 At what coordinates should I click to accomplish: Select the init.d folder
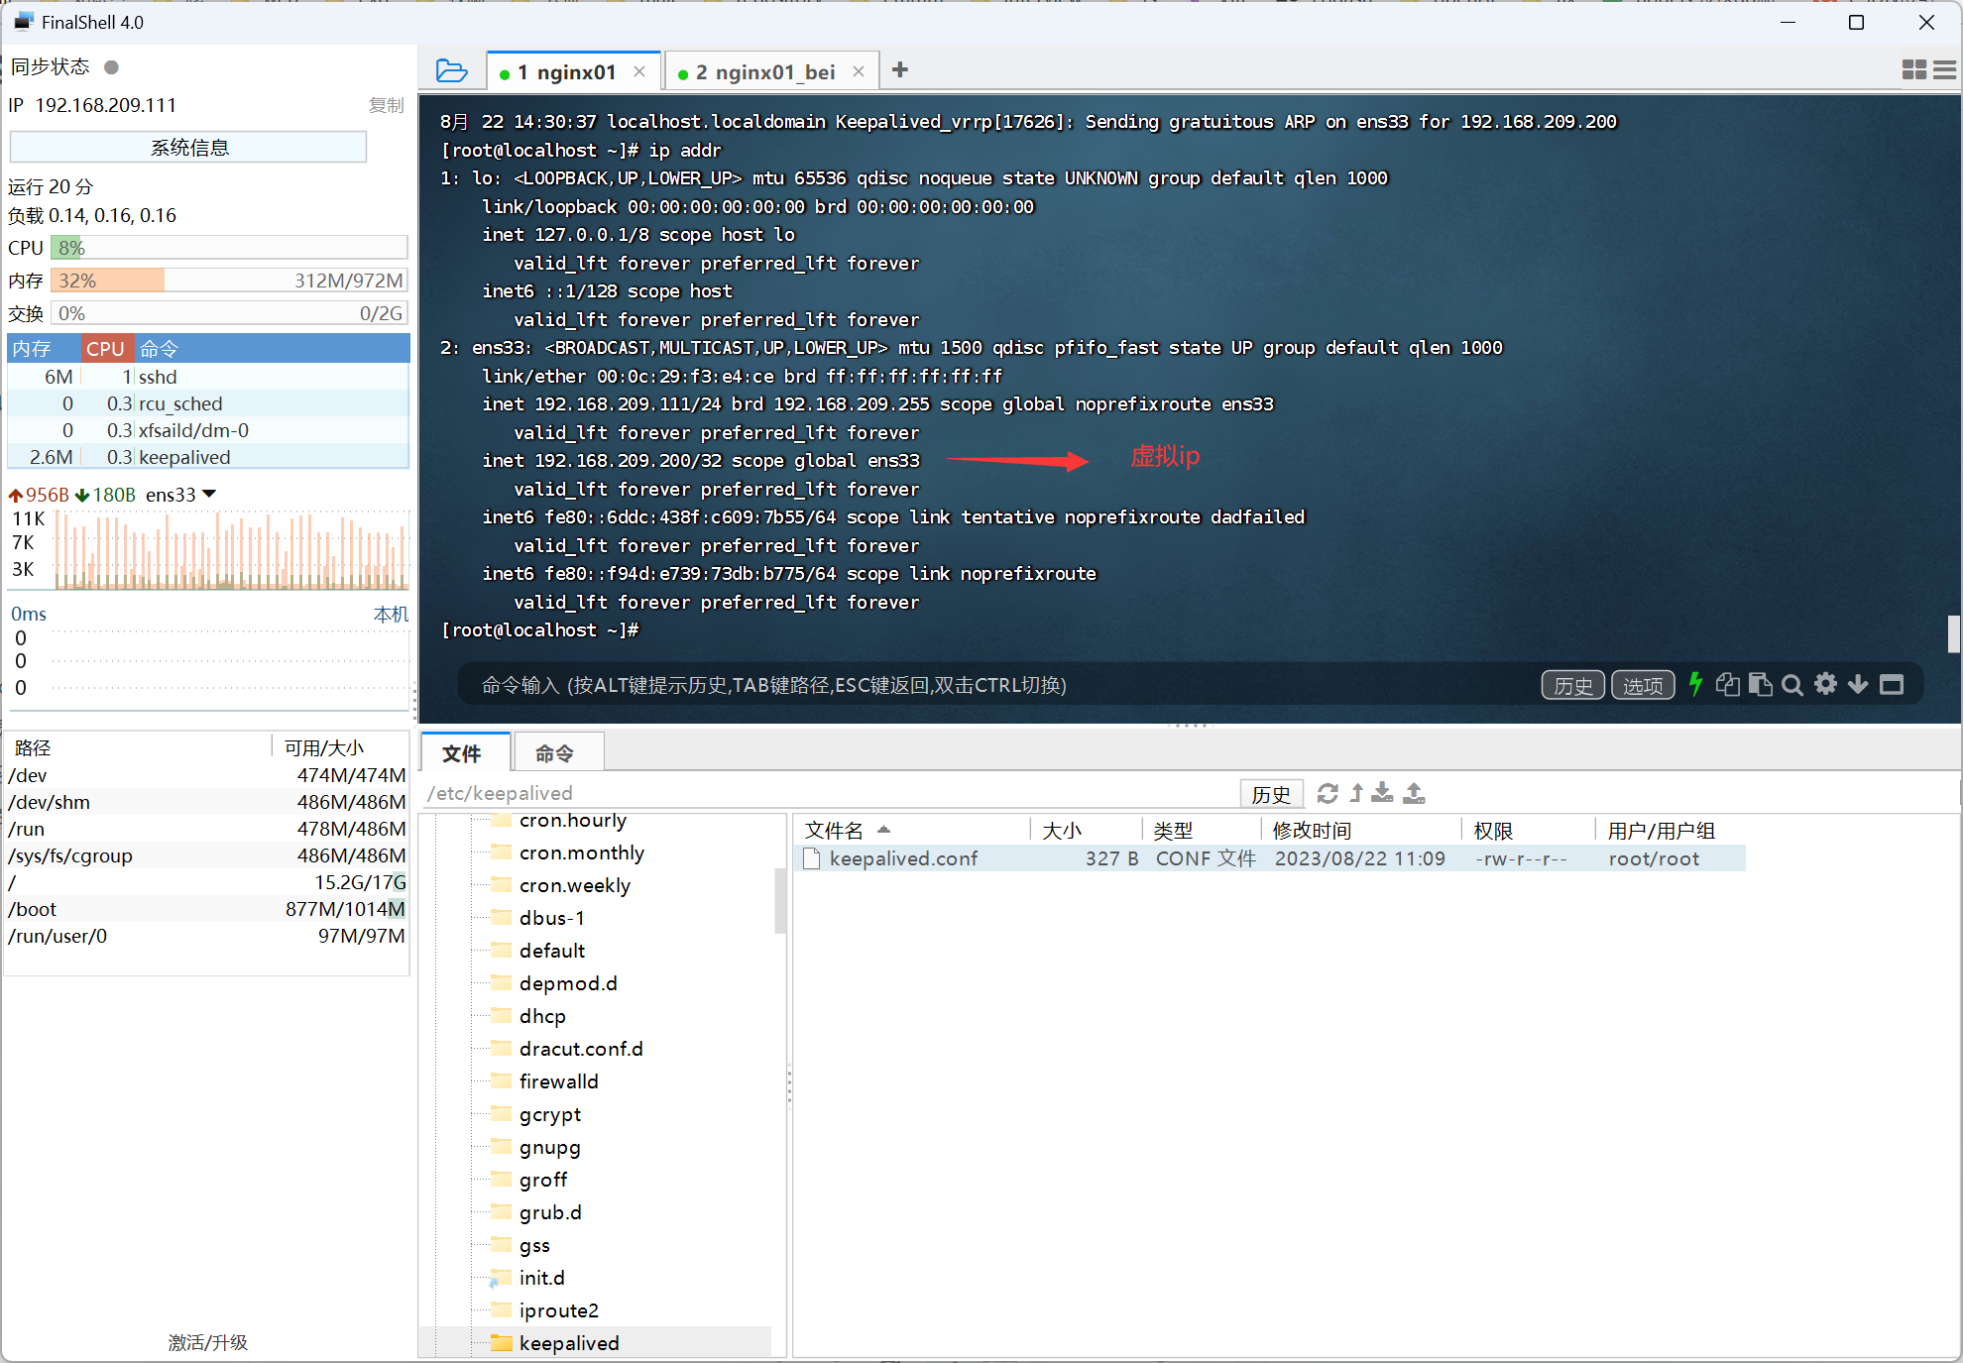click(x=541, y=1278)
